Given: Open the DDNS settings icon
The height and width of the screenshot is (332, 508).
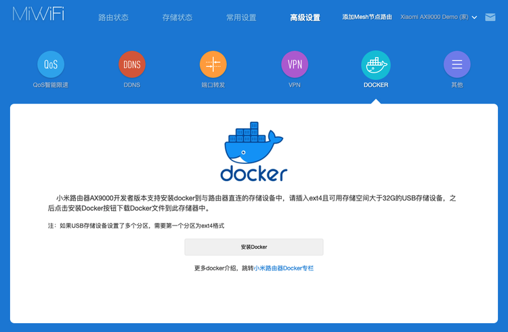Looking at the screenshot, I should pos(132,64).
